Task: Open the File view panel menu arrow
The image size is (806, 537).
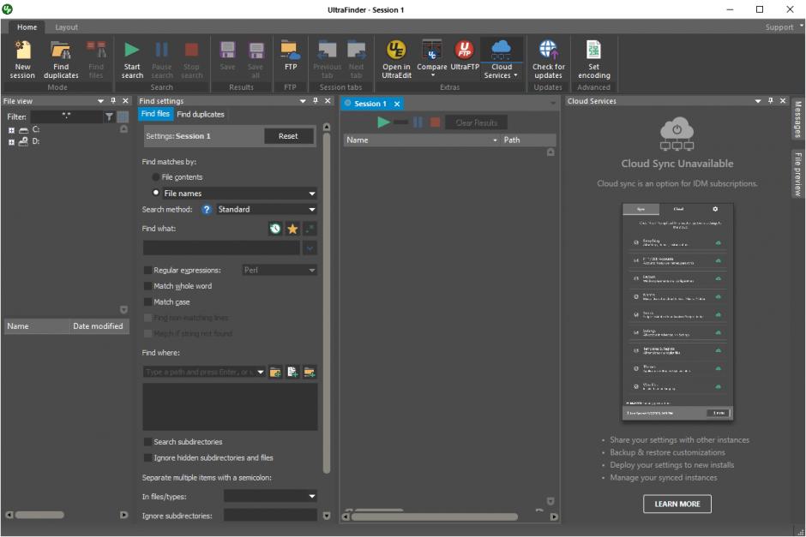Action: (101, 100)
